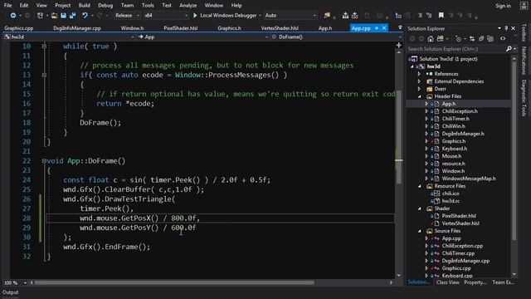
Task: Select DxgiInfoManager.cpp in Source Files
Action: click(465, 261)
